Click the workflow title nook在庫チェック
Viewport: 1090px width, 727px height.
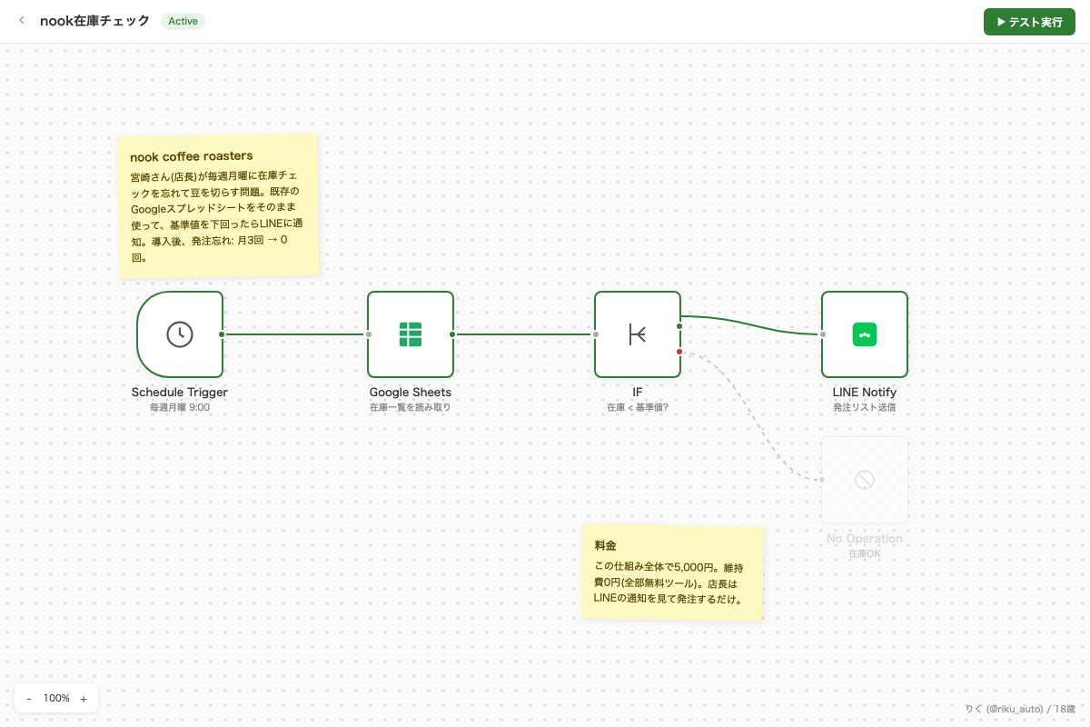[x=94, y=21]
